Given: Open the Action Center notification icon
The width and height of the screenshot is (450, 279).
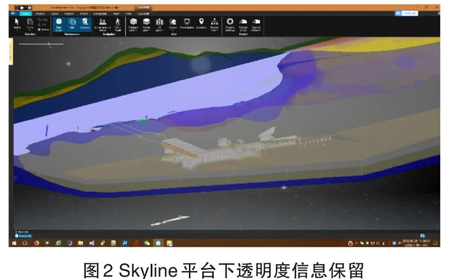Looking at the screenshot, I should 435,243.
